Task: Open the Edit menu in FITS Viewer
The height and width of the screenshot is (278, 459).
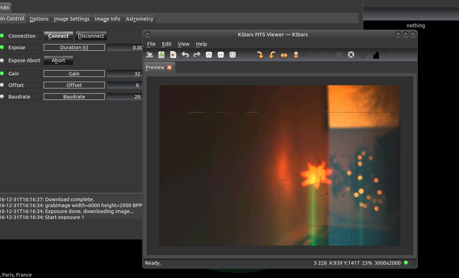Action: pyautogui.click(x=167, y=44)
